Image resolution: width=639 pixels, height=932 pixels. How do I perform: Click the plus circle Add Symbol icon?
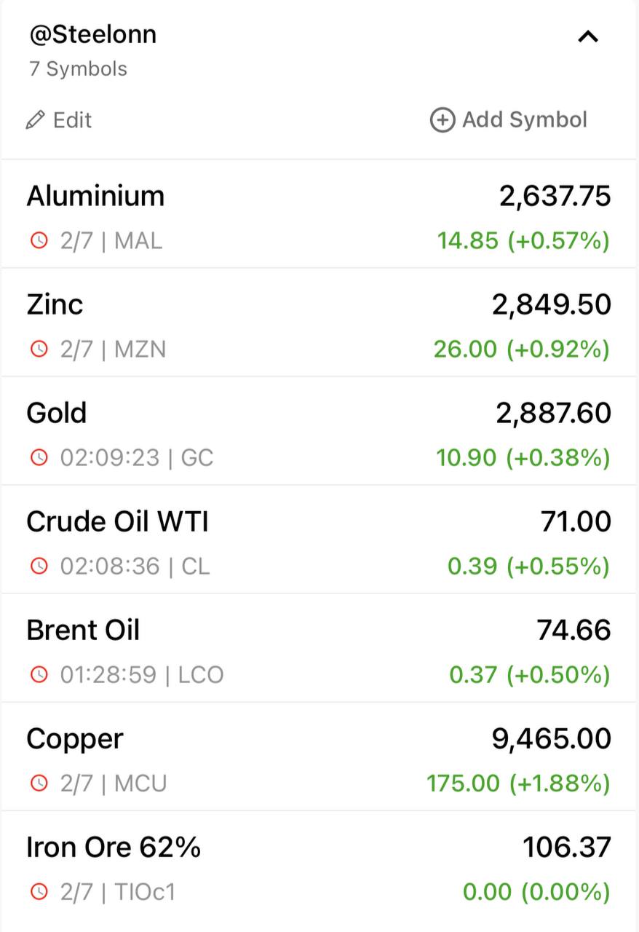pyautogui.click(x=442, y=119)
